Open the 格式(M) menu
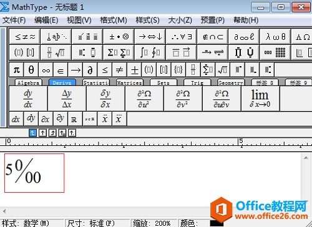Screen dimensions: 312x227 (114, 21)
